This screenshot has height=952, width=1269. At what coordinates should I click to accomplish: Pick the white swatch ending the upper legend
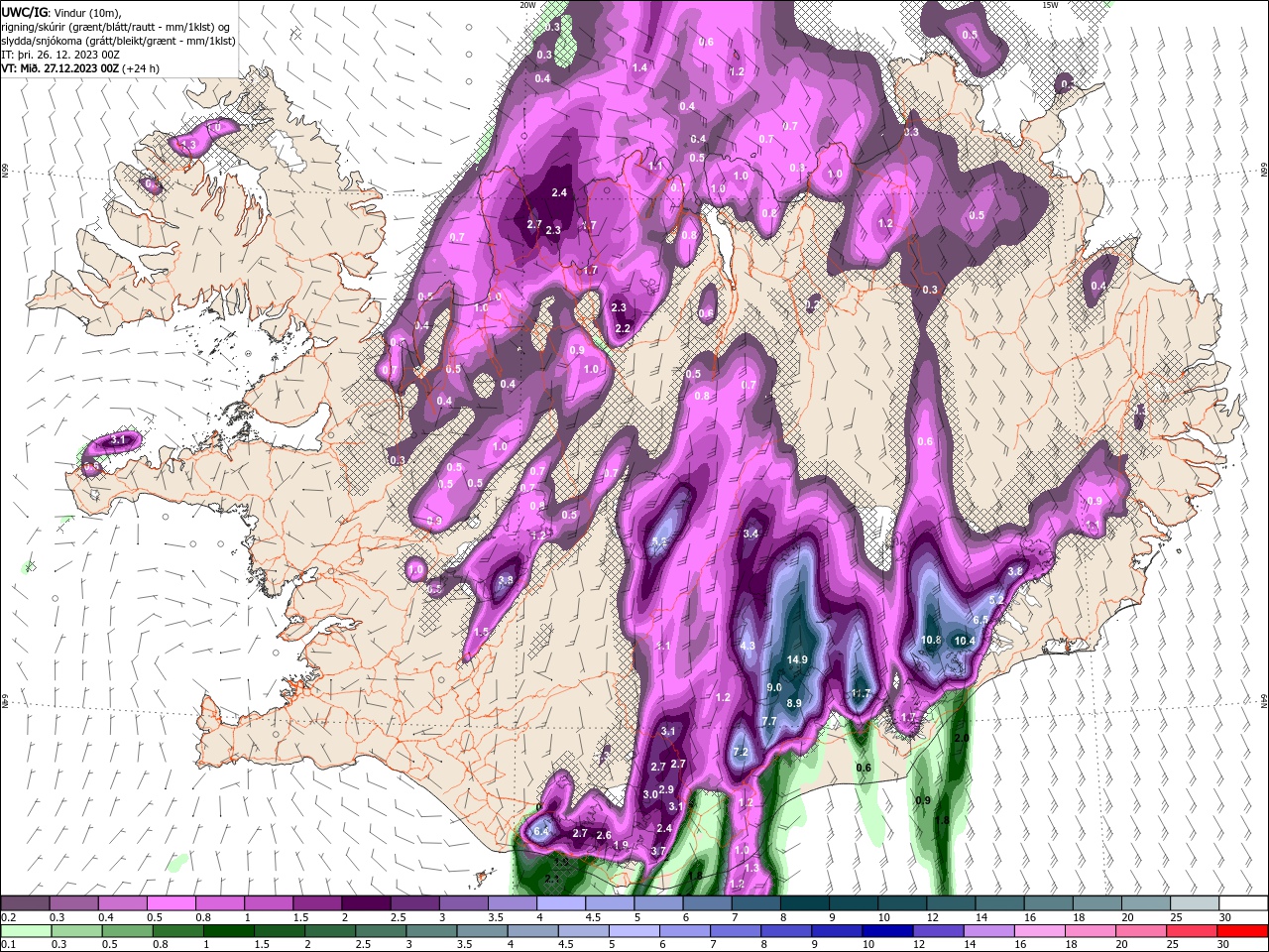1242,903
